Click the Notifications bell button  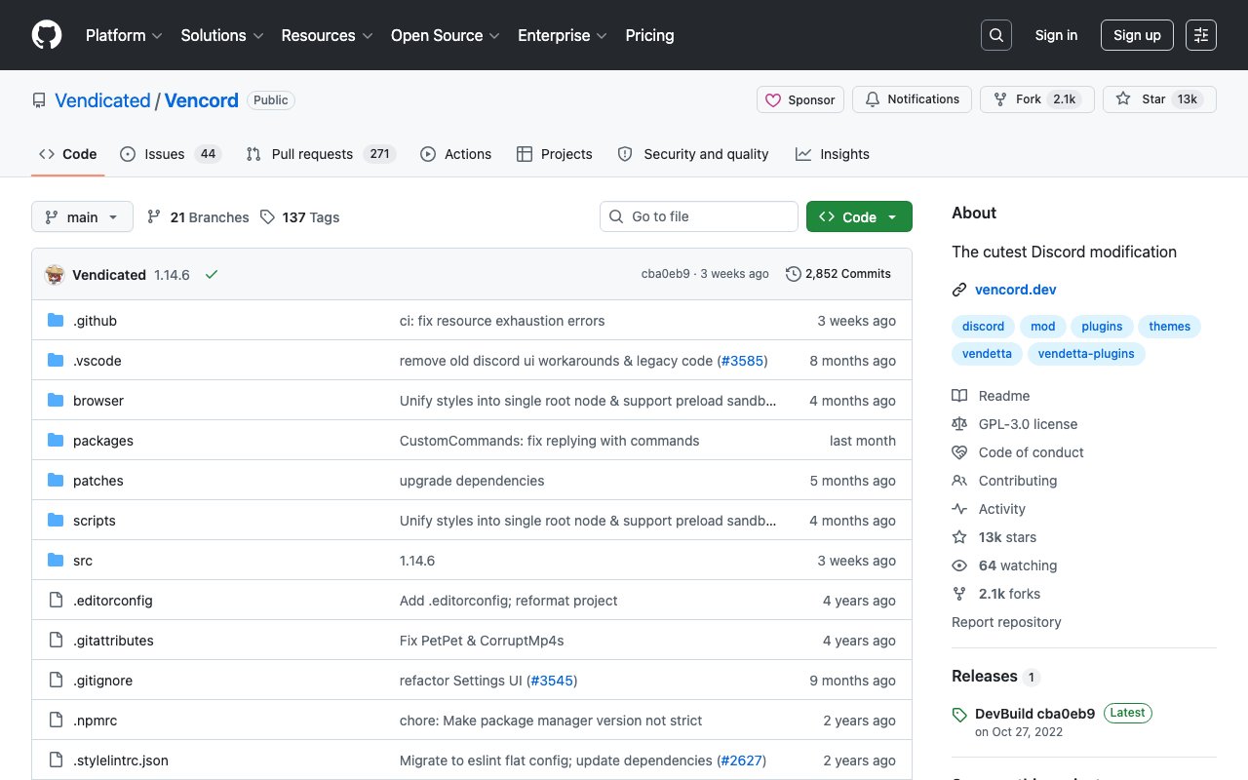coord(913,99)
